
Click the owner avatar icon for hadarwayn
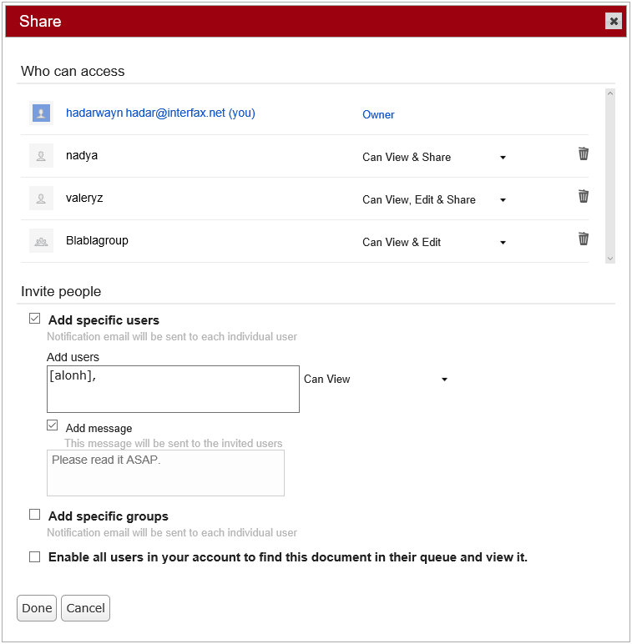[x=41, y=113]
